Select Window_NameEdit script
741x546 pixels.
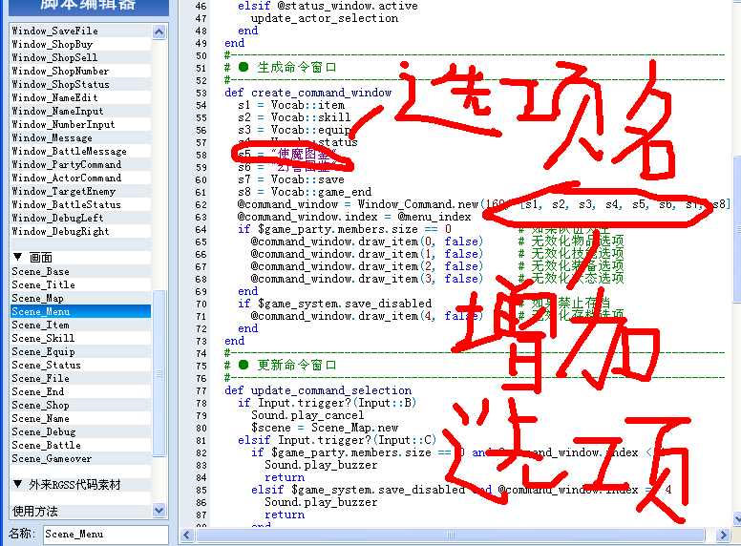80,97
